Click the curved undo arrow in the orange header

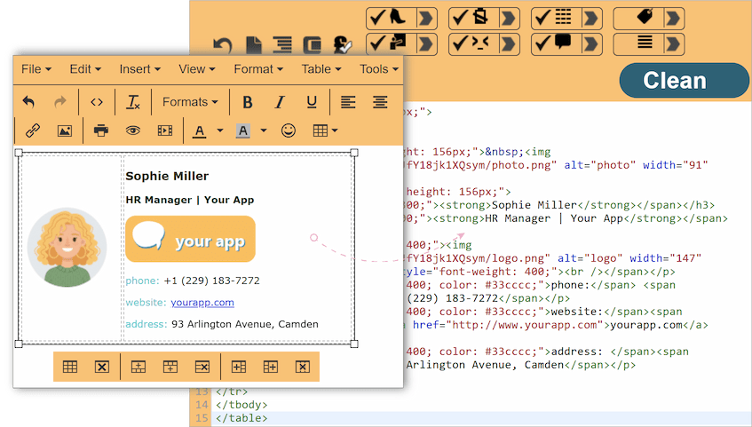click(223, 45)
